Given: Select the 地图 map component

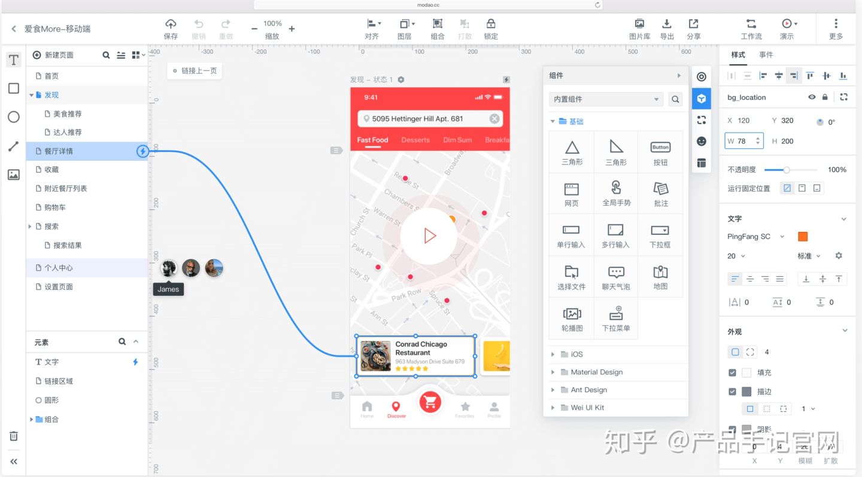Looking at the screenshot, I should pyautogui.click(x=660, y=276).
